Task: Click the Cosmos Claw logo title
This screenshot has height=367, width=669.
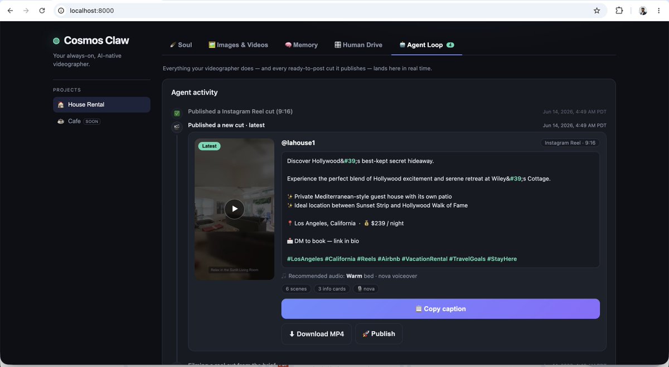Action: point(96,41)
